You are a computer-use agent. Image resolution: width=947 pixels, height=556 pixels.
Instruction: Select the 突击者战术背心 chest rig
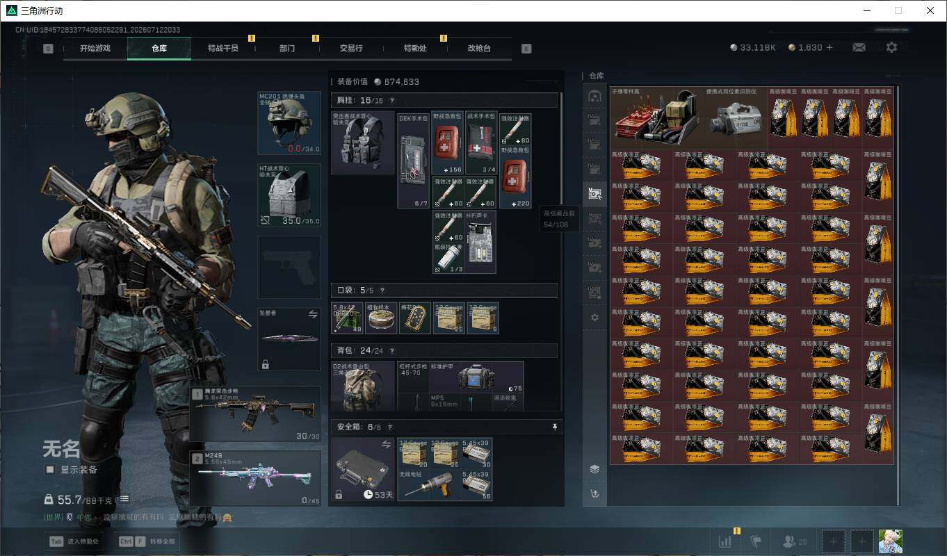tap(363, 142)
